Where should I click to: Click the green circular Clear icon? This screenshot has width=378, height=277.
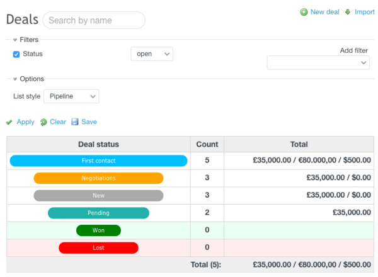(x=43, y=122)
